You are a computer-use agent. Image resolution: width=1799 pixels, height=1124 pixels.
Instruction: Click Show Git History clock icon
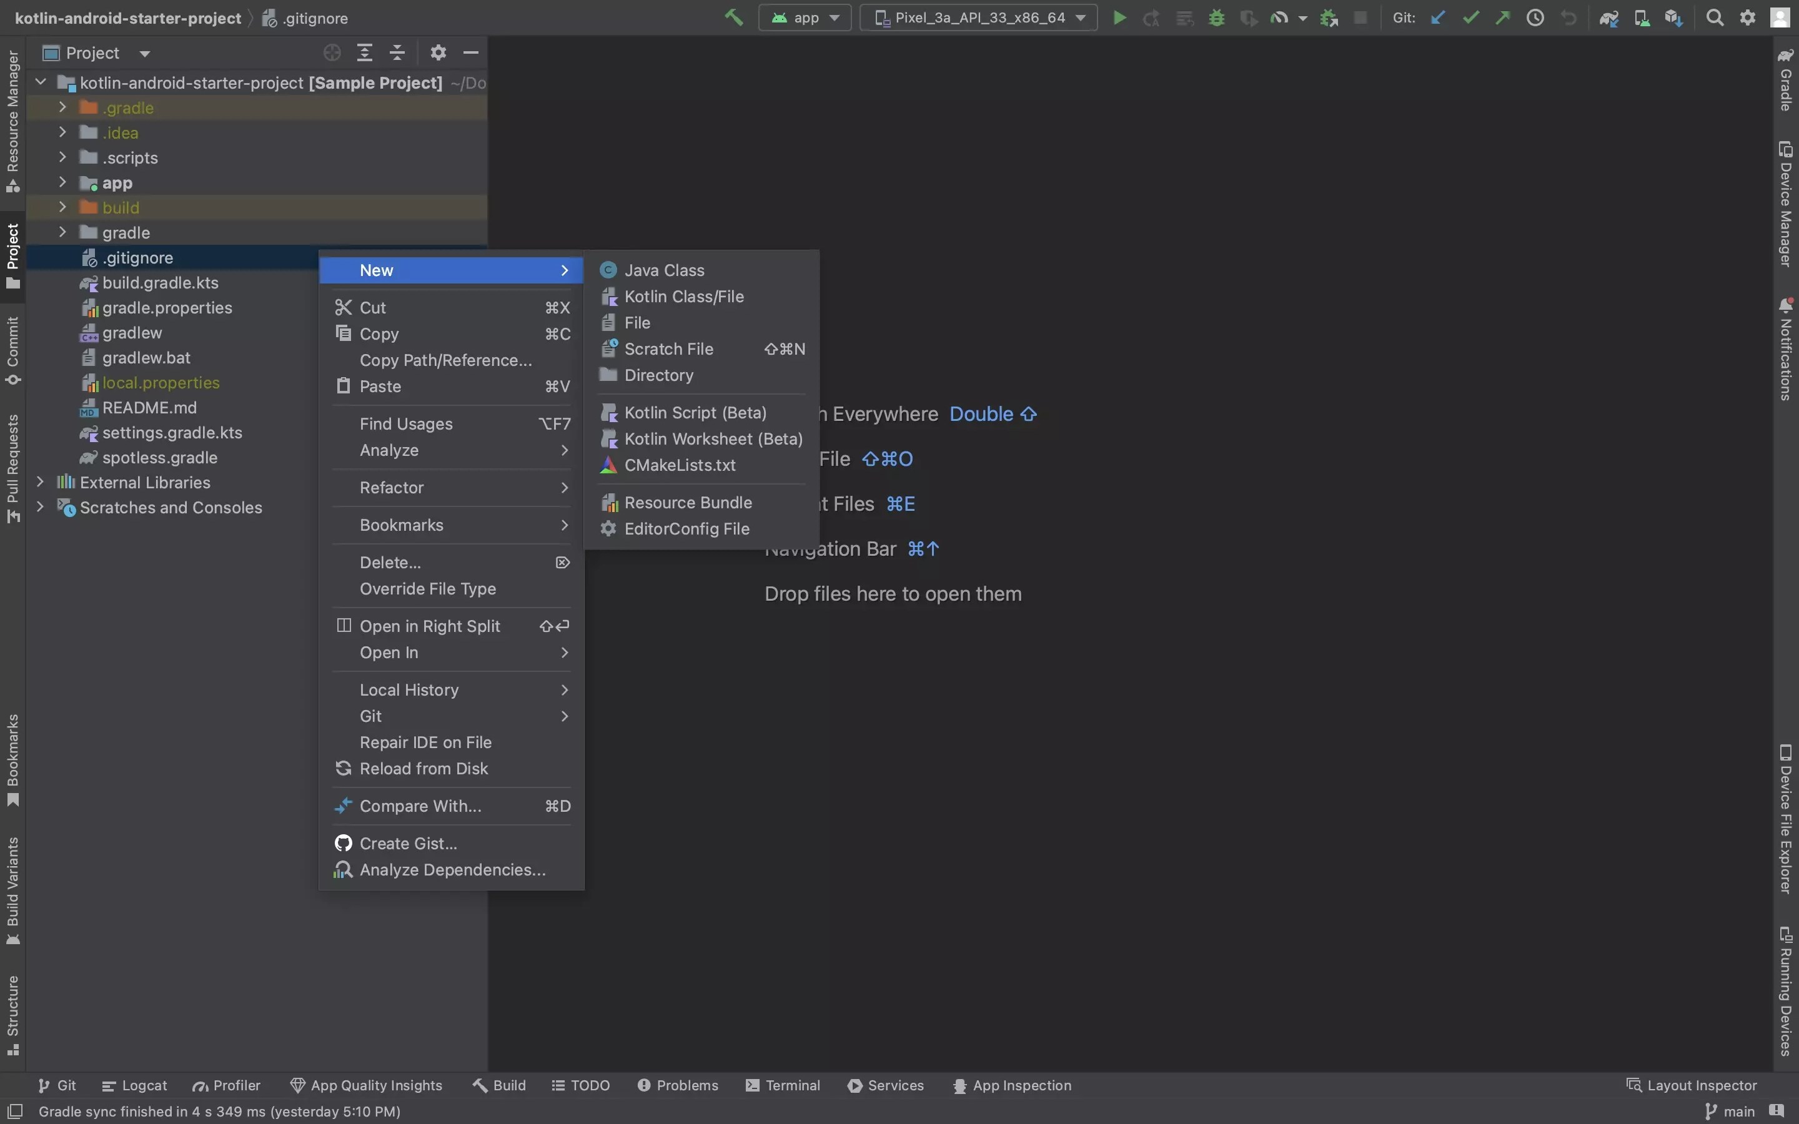click(x=1535, y=18)
